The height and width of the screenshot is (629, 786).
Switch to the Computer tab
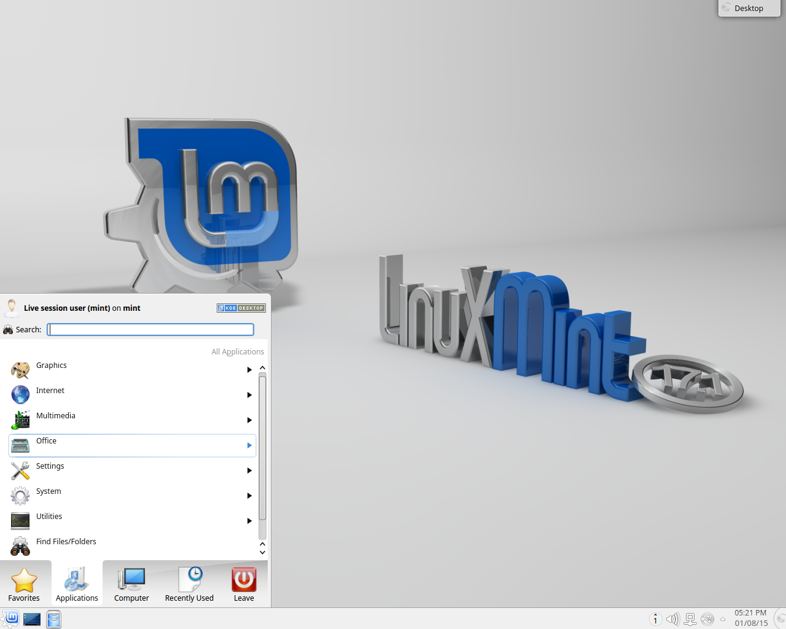[x=131, y=584]
